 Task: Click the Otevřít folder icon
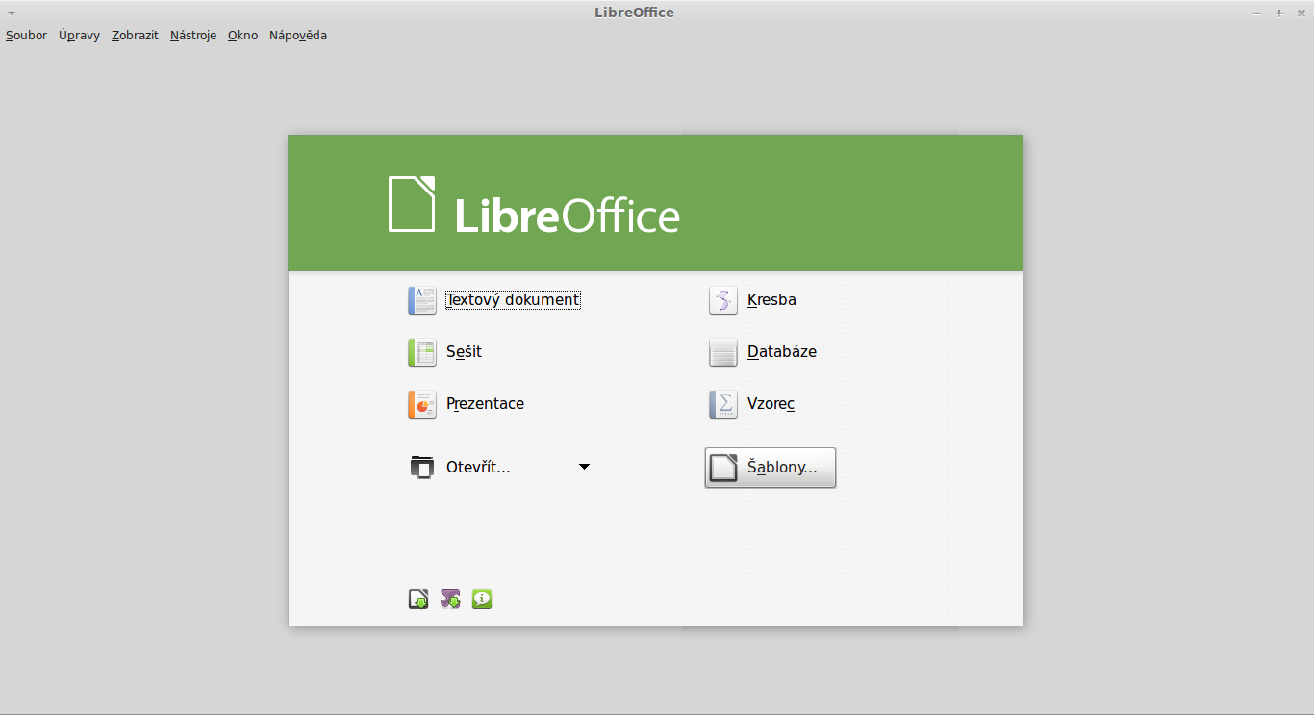[422, 468]
